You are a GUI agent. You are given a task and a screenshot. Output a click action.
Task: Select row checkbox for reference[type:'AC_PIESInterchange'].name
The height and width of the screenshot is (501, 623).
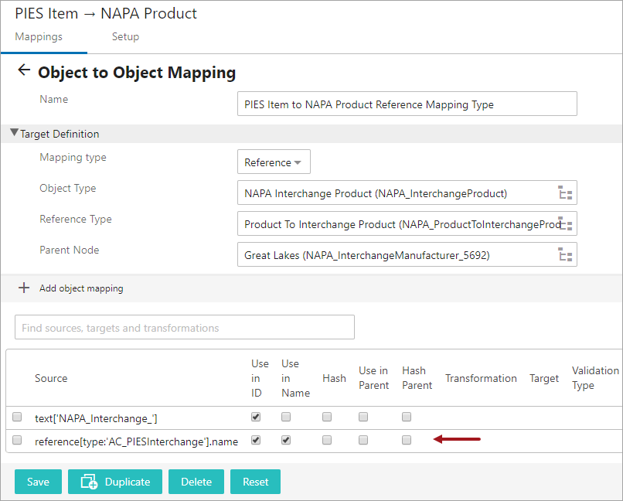[x=17, y=440]
